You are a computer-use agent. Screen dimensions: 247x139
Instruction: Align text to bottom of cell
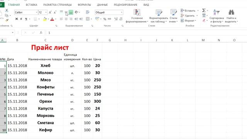tap(71, 12)
